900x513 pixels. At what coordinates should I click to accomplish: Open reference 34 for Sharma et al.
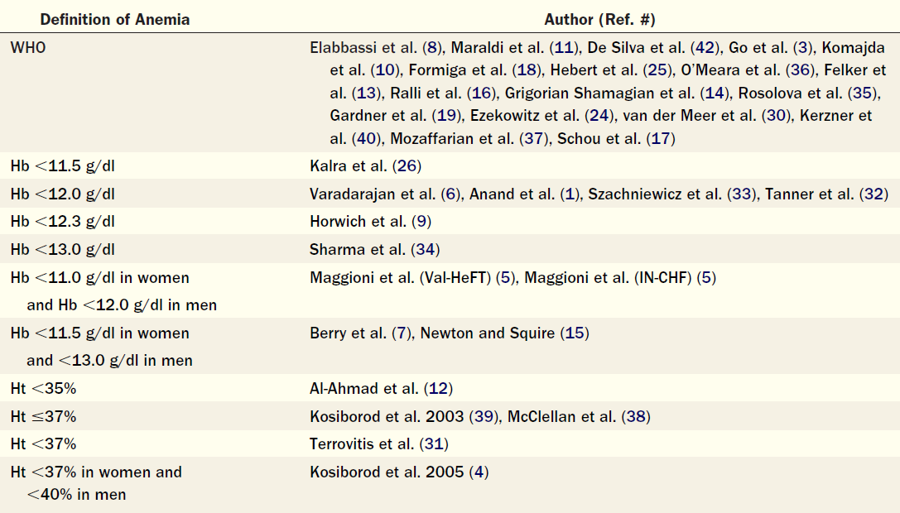coord(426,250)
